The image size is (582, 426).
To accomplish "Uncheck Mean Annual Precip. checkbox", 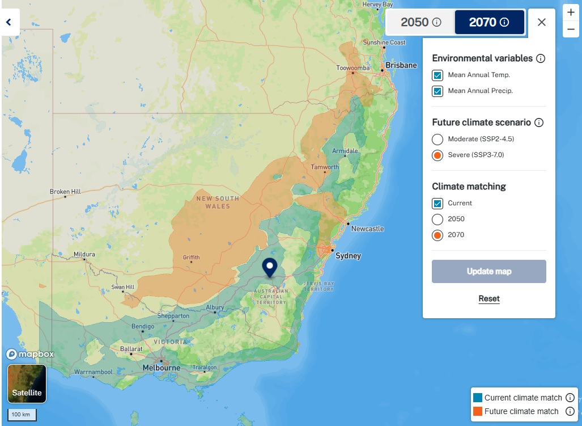I will point(437,91).
